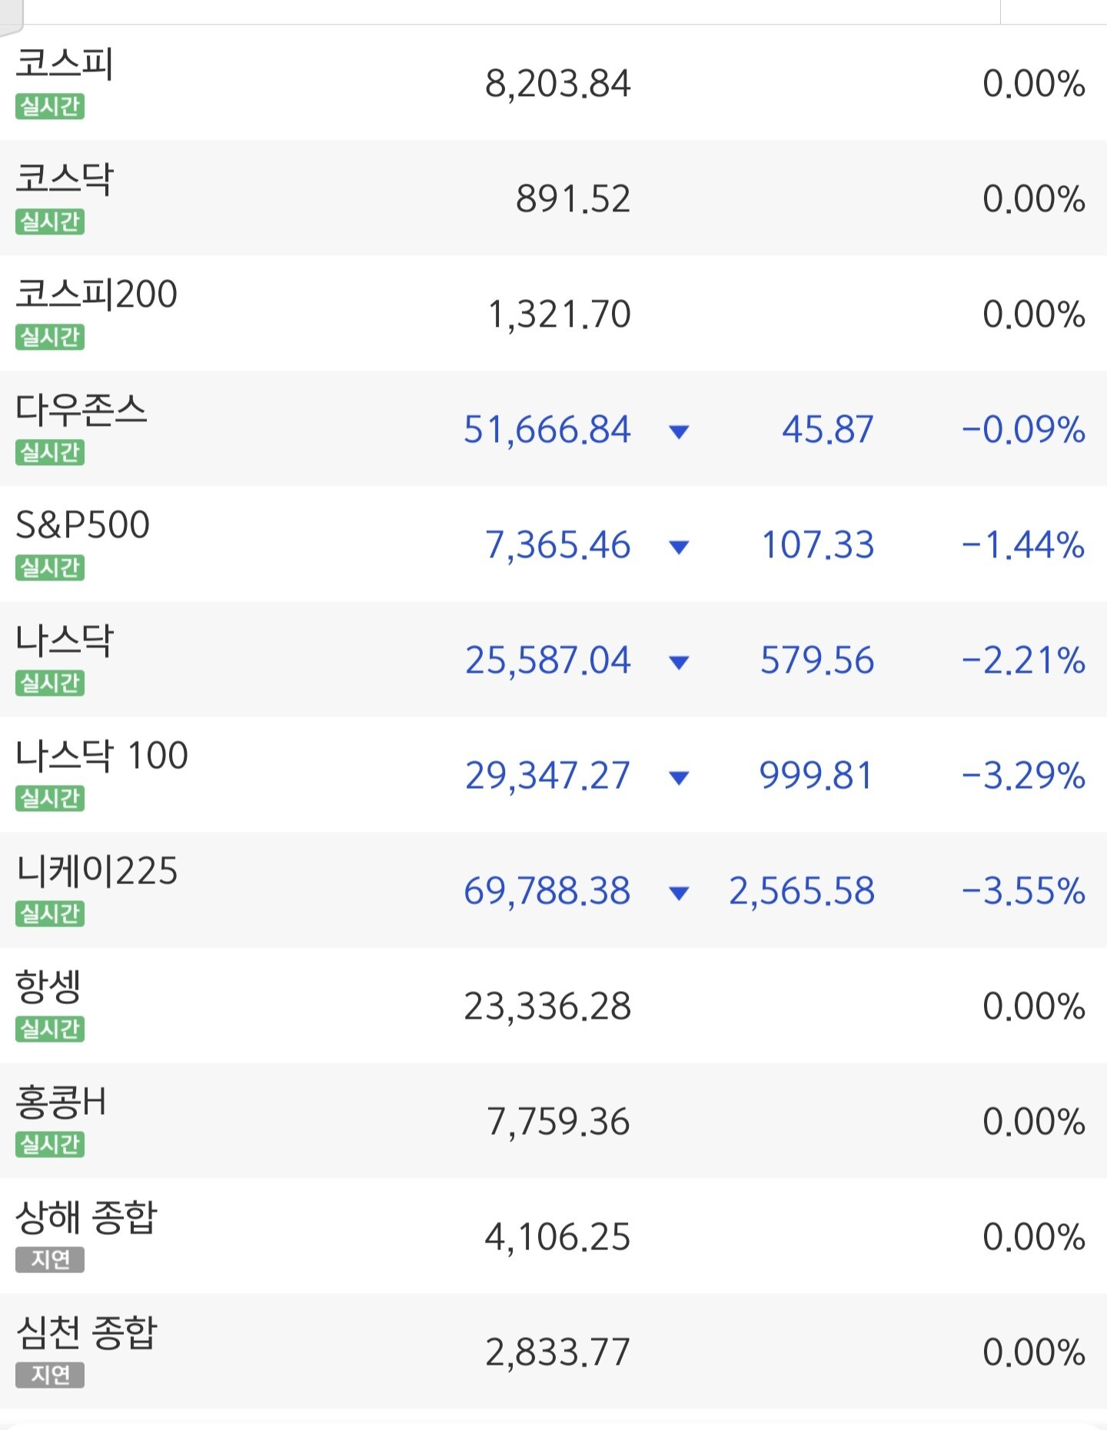Click the falling arrow in 나스닥 100 row
1107x1430 pixels.
tap(679, 777)
